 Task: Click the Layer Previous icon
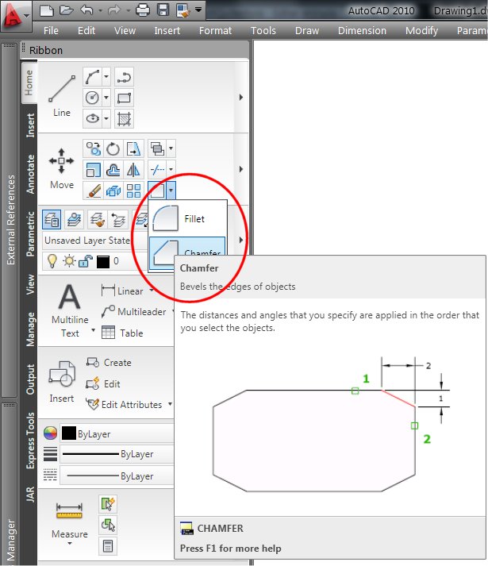coord(118,219)
